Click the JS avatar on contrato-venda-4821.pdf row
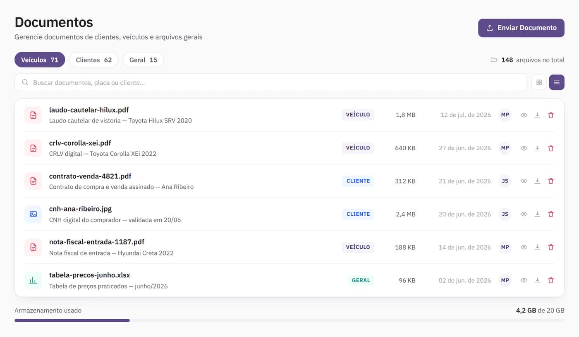The width and height of the screenshot is (579, 337). point(505,181)
